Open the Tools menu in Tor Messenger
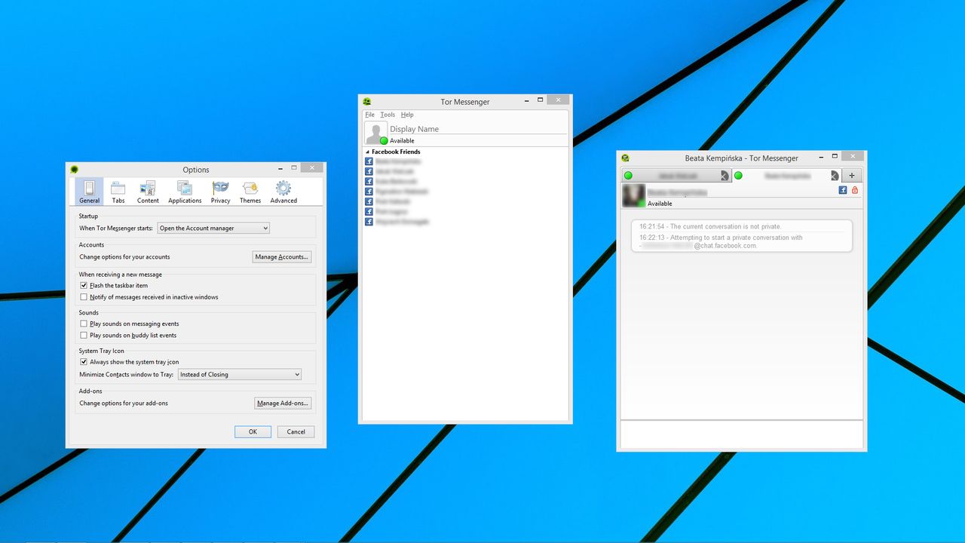965x543 pixels. coord(388,115)
